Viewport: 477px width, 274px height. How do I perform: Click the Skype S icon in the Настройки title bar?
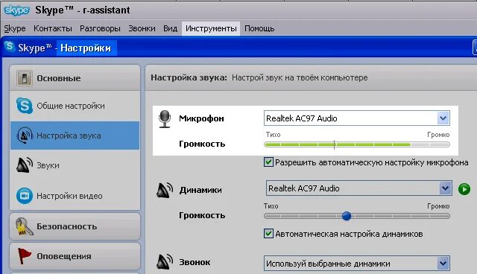click(x=10, y=47)
